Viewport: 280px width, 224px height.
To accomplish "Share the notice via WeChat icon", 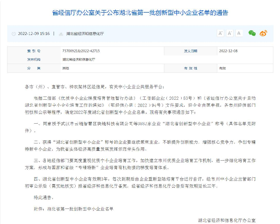I will coord(252,33).
